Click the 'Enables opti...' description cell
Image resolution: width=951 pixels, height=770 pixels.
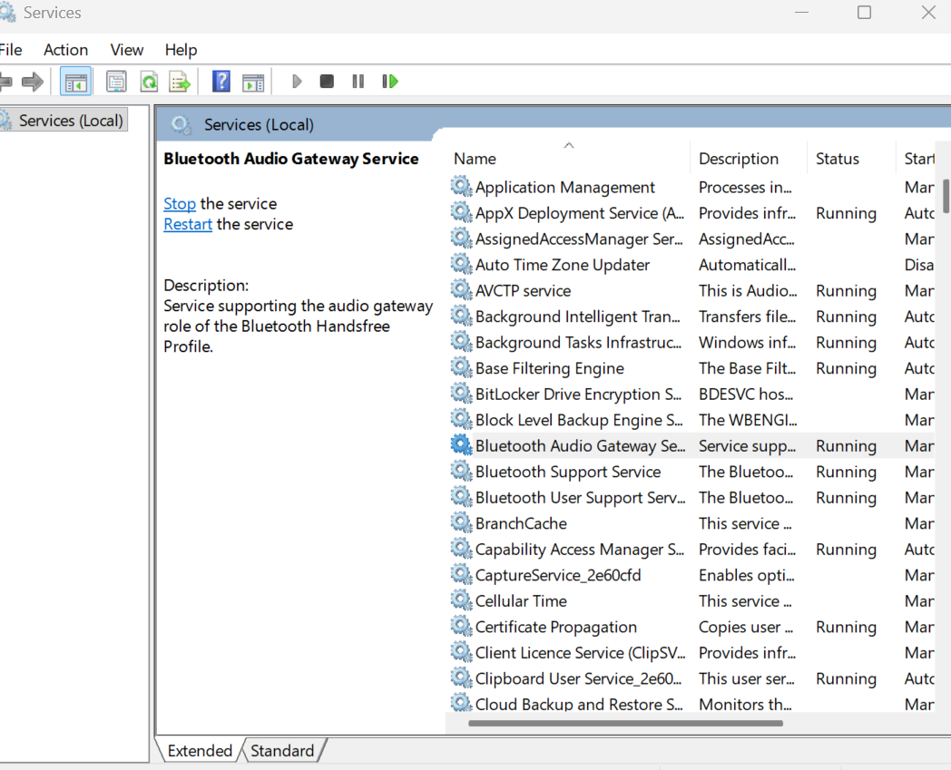tap(747, 575)
